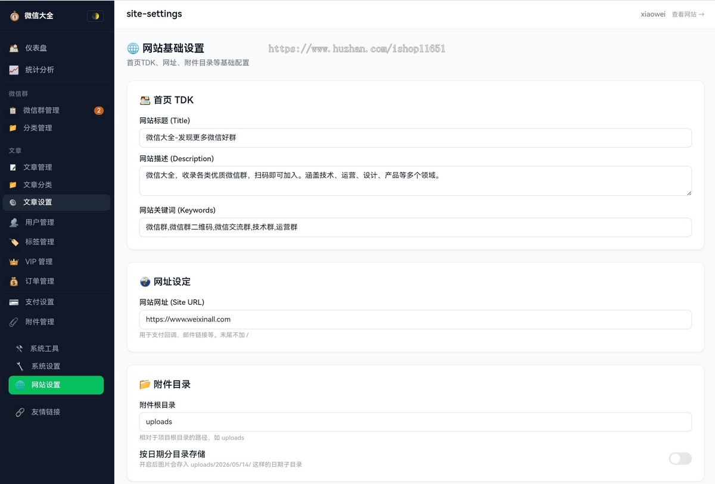715x484 pixels.
Task: Click the description textarea resize handle
Action: pos(689,193)
